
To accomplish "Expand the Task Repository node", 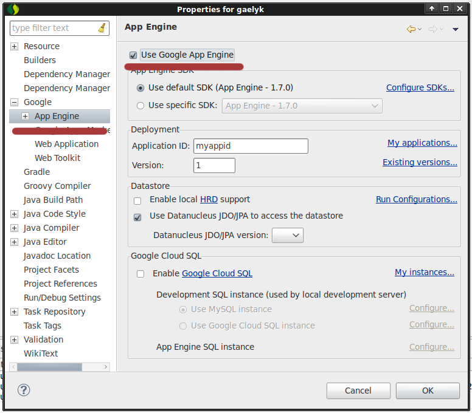I will [14, 312].
